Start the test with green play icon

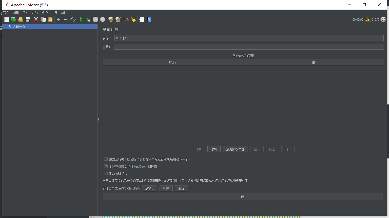81,19
